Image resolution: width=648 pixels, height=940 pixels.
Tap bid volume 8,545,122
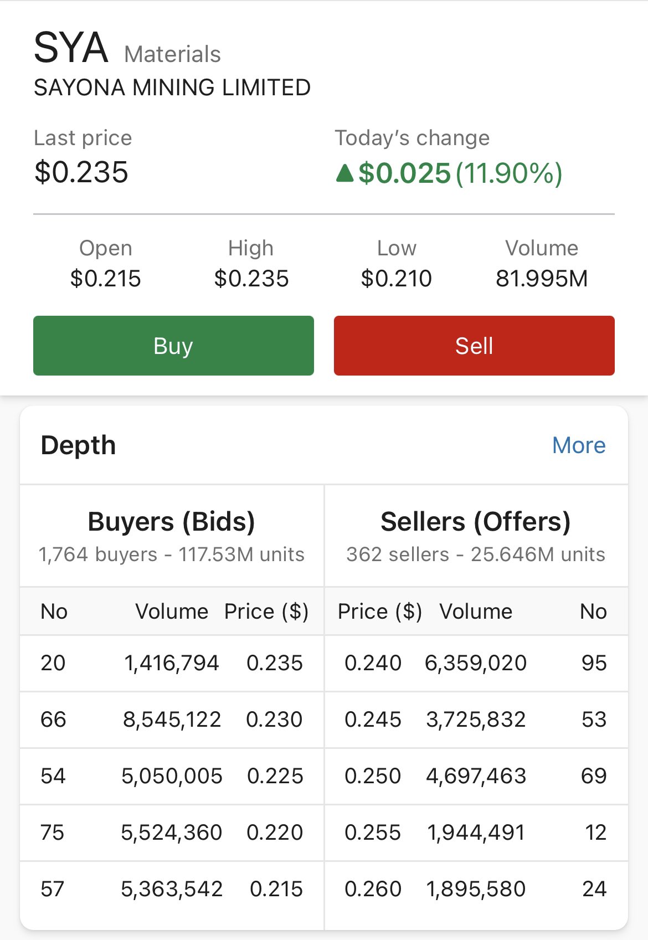pos(172,720)
